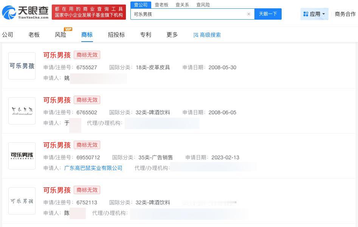Open trademark thumbnail for registration 6755527
The image size is (358, 227).
(22, 66)
